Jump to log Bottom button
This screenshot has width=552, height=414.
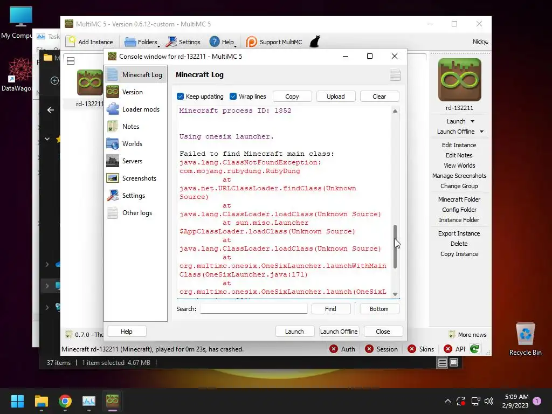pyautogui.click(x=379, y=309)
